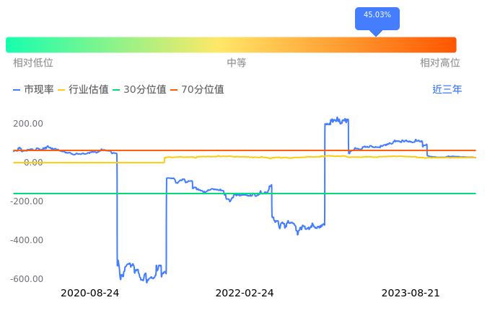Click the 0.00 y-axis label
Image resolution: width=495 pixels, height=318 pixels.
point(32,163)
